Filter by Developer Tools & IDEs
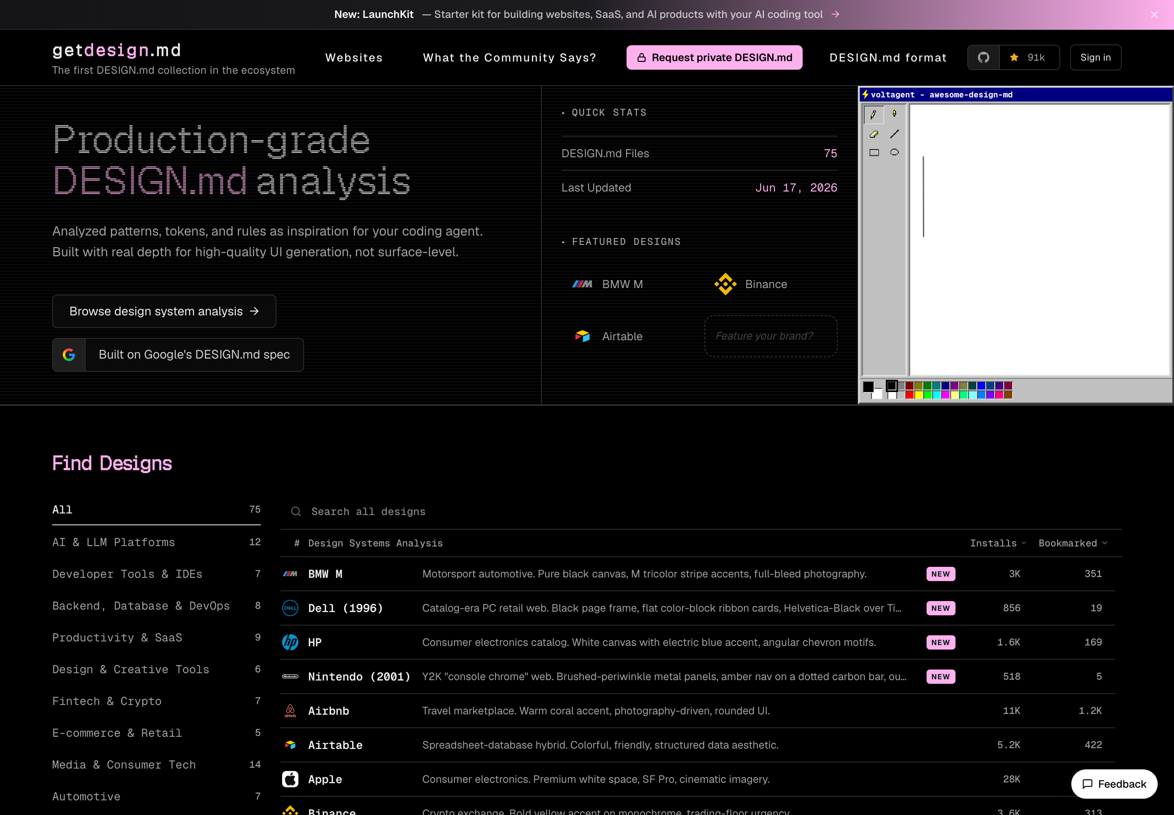This screenshot has height=815, width=1174. pos(156,573)
